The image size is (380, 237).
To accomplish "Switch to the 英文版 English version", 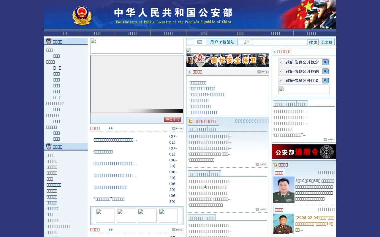I will point(327,42).
